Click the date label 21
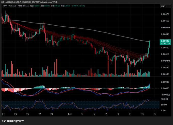This screenshot has height=125, width=173. coord(3,114)
